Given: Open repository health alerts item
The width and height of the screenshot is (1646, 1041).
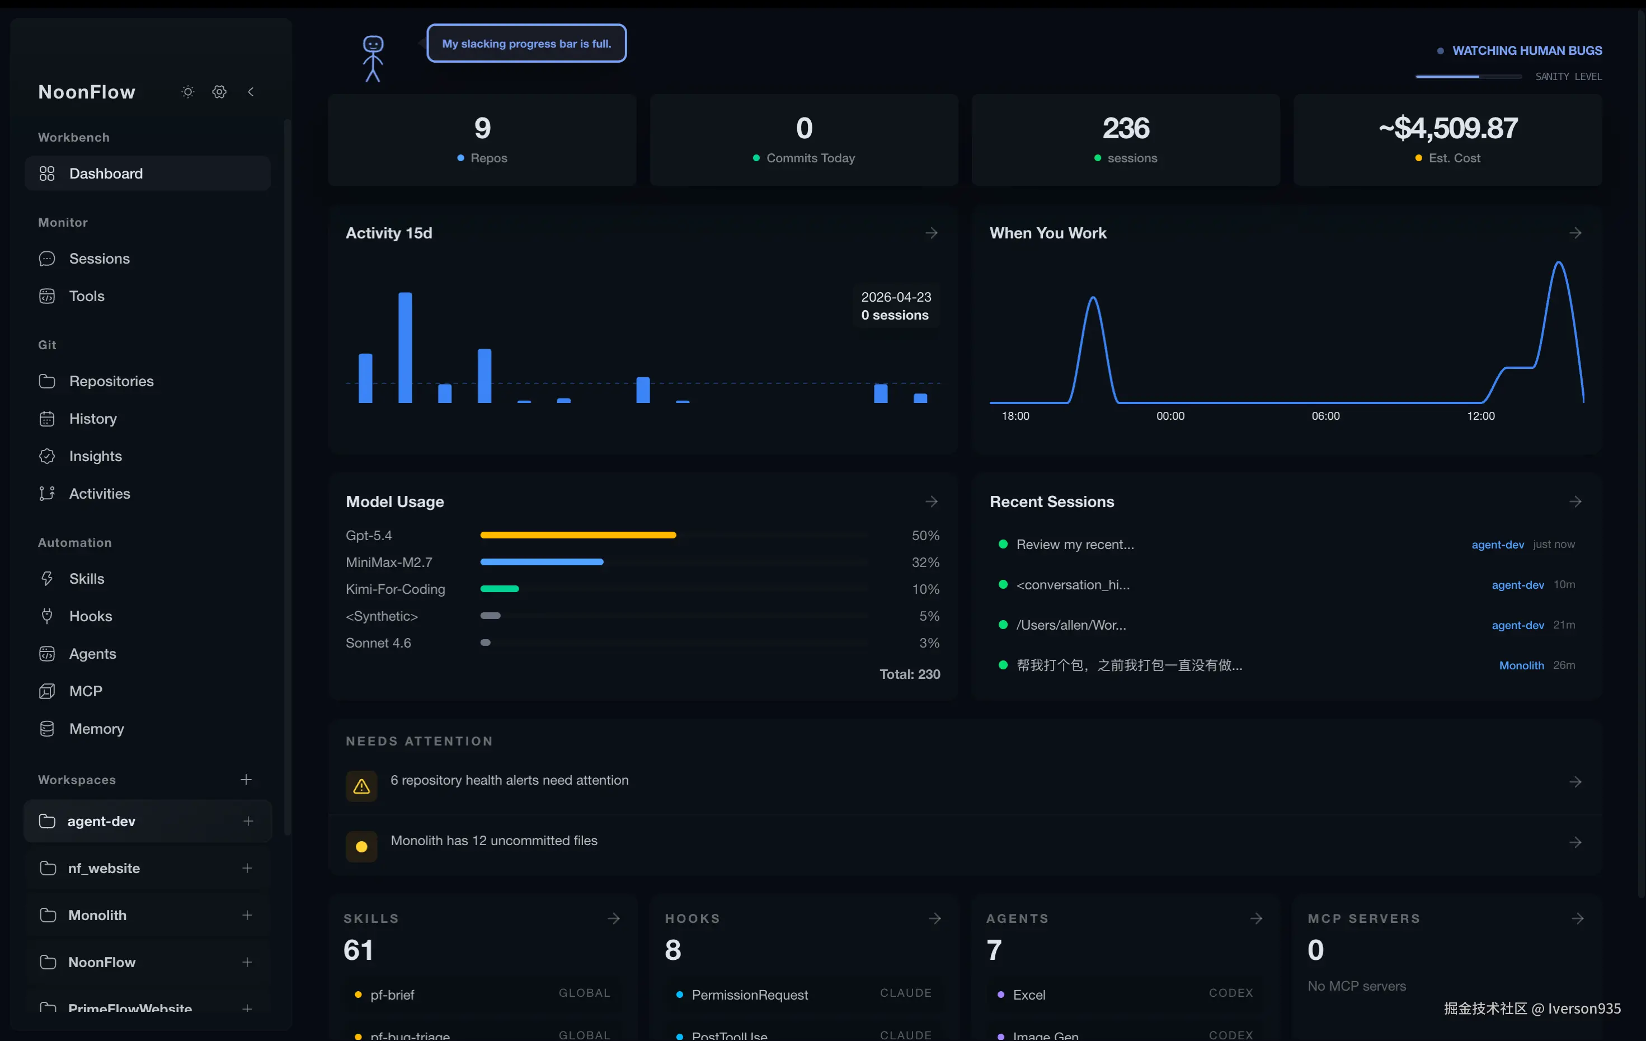Looking at the screenshot, I should click(x=509, y=780).
